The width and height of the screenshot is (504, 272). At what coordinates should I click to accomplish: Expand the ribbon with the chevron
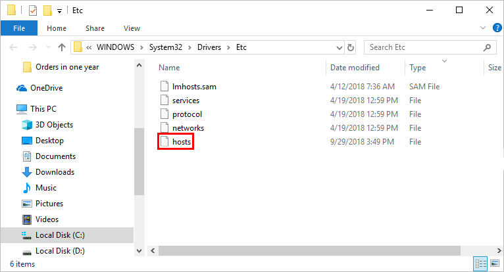483,28
